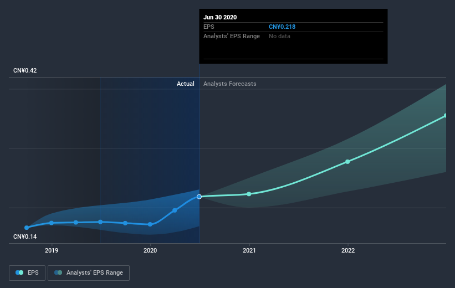Click the first EPS point of late 2018
The width and height of the screenshot is (455, 288).
pyautogui.click(x=27, y=228)
